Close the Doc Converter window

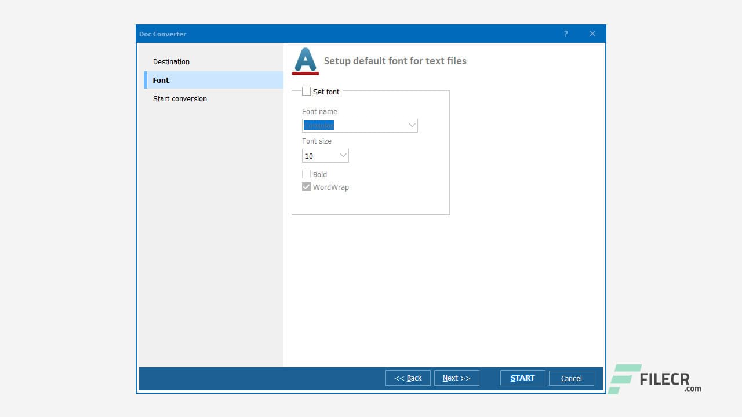coord(592,34)
